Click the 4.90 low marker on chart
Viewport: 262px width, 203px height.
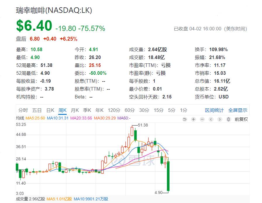[x=158, y=192]
